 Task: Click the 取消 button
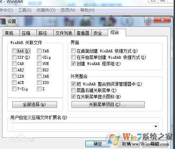pyautogui.click(x=126, y=144)
